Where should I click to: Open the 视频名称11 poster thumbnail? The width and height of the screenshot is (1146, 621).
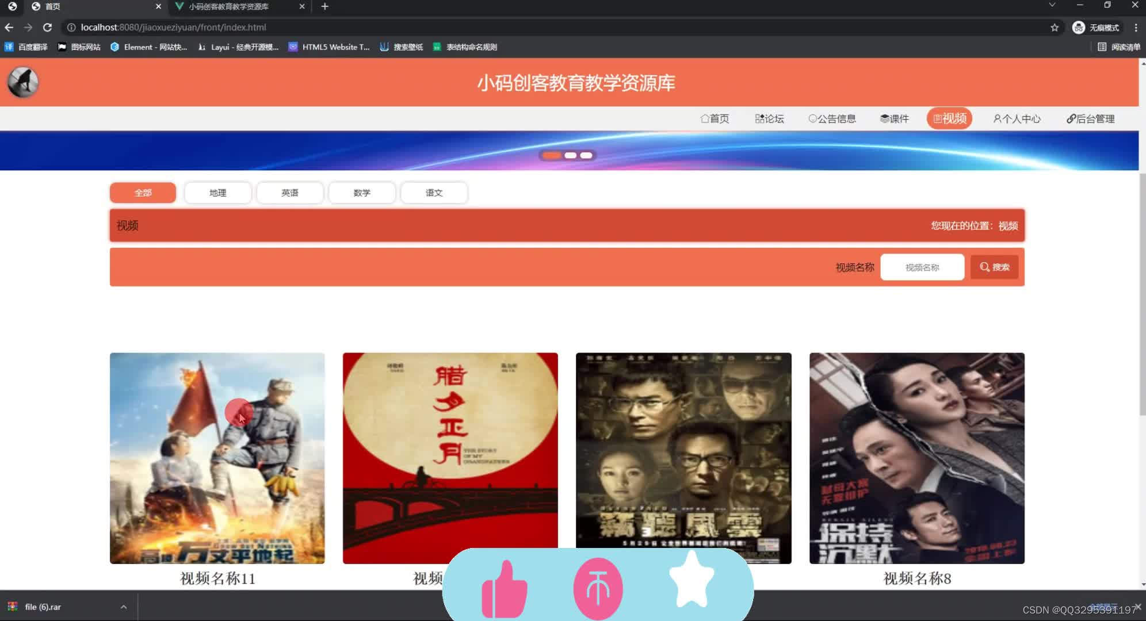point(217,458)
